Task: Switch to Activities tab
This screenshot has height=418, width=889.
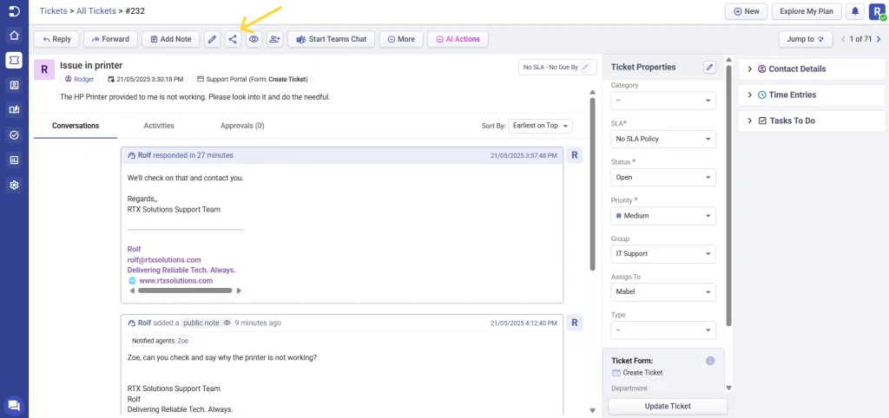Action: tap(159, 126)
